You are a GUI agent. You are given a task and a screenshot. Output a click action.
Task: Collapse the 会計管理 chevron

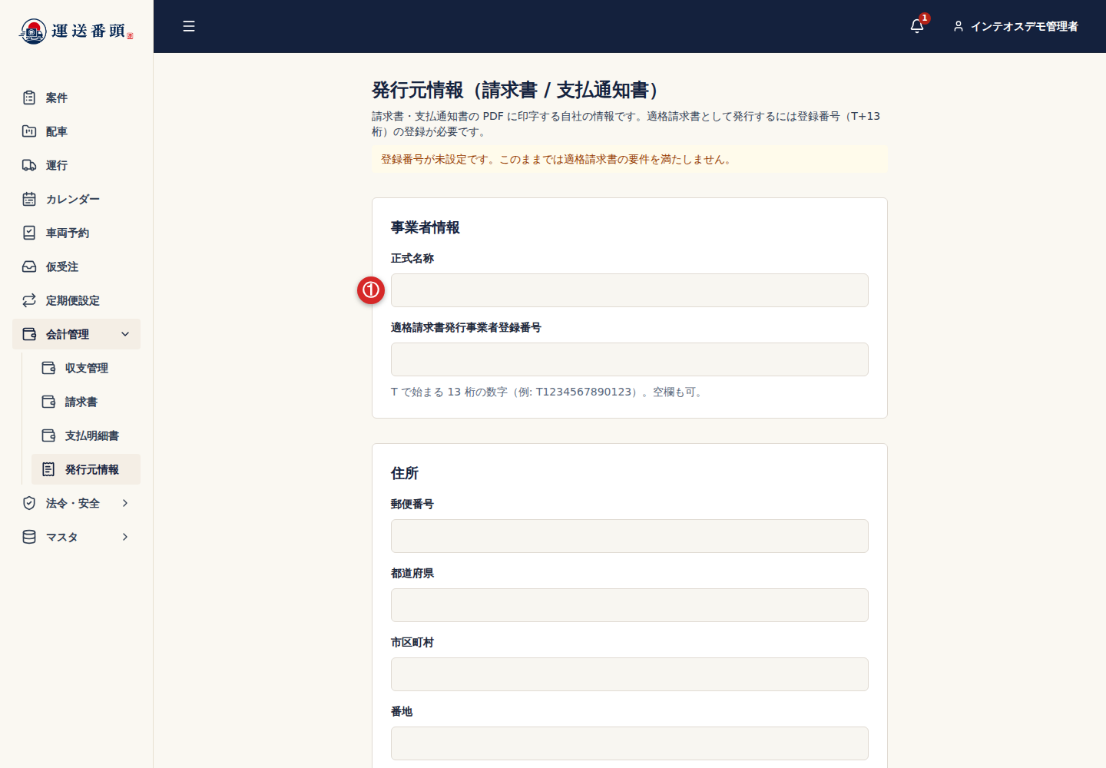[125, 334]
